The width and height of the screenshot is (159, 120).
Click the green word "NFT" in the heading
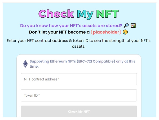107,14
